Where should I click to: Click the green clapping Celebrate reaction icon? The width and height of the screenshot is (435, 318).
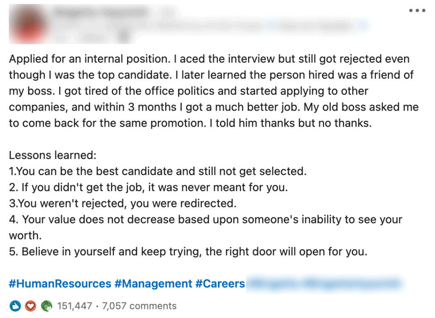pyautogui.click(x=46, y=306)
